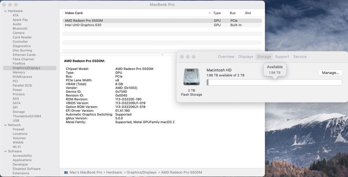The width and height of the screenshot is (348, 177).
Task: Select Power in the Hardware list
Action: 17,90
